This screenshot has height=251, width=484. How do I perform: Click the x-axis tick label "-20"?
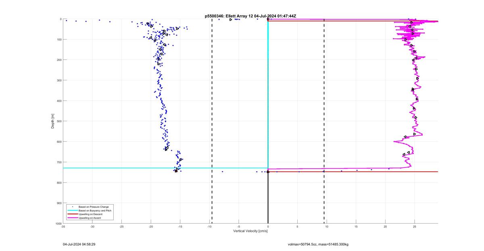tap(151, 227)
